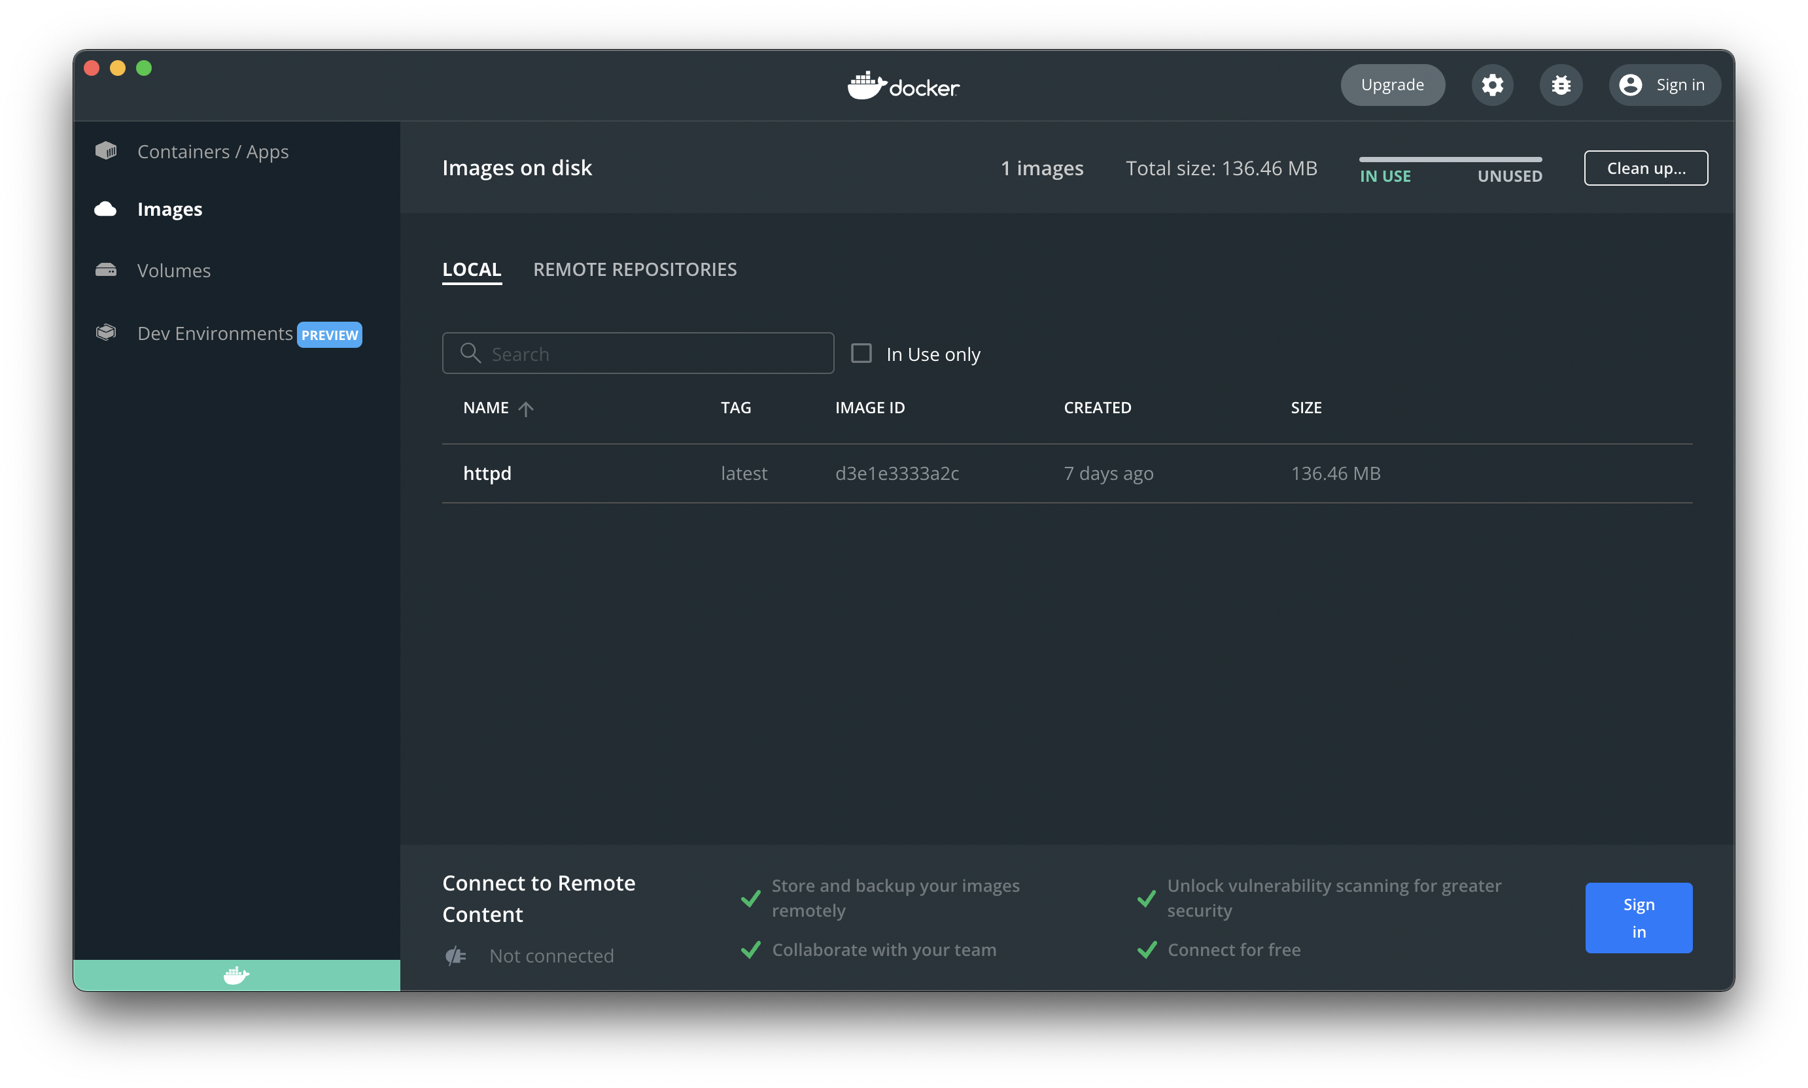Open the REMOTE REPOSITORIES tab
This screenshot has height=1088, width=1808.
click(x=635, y=270)
